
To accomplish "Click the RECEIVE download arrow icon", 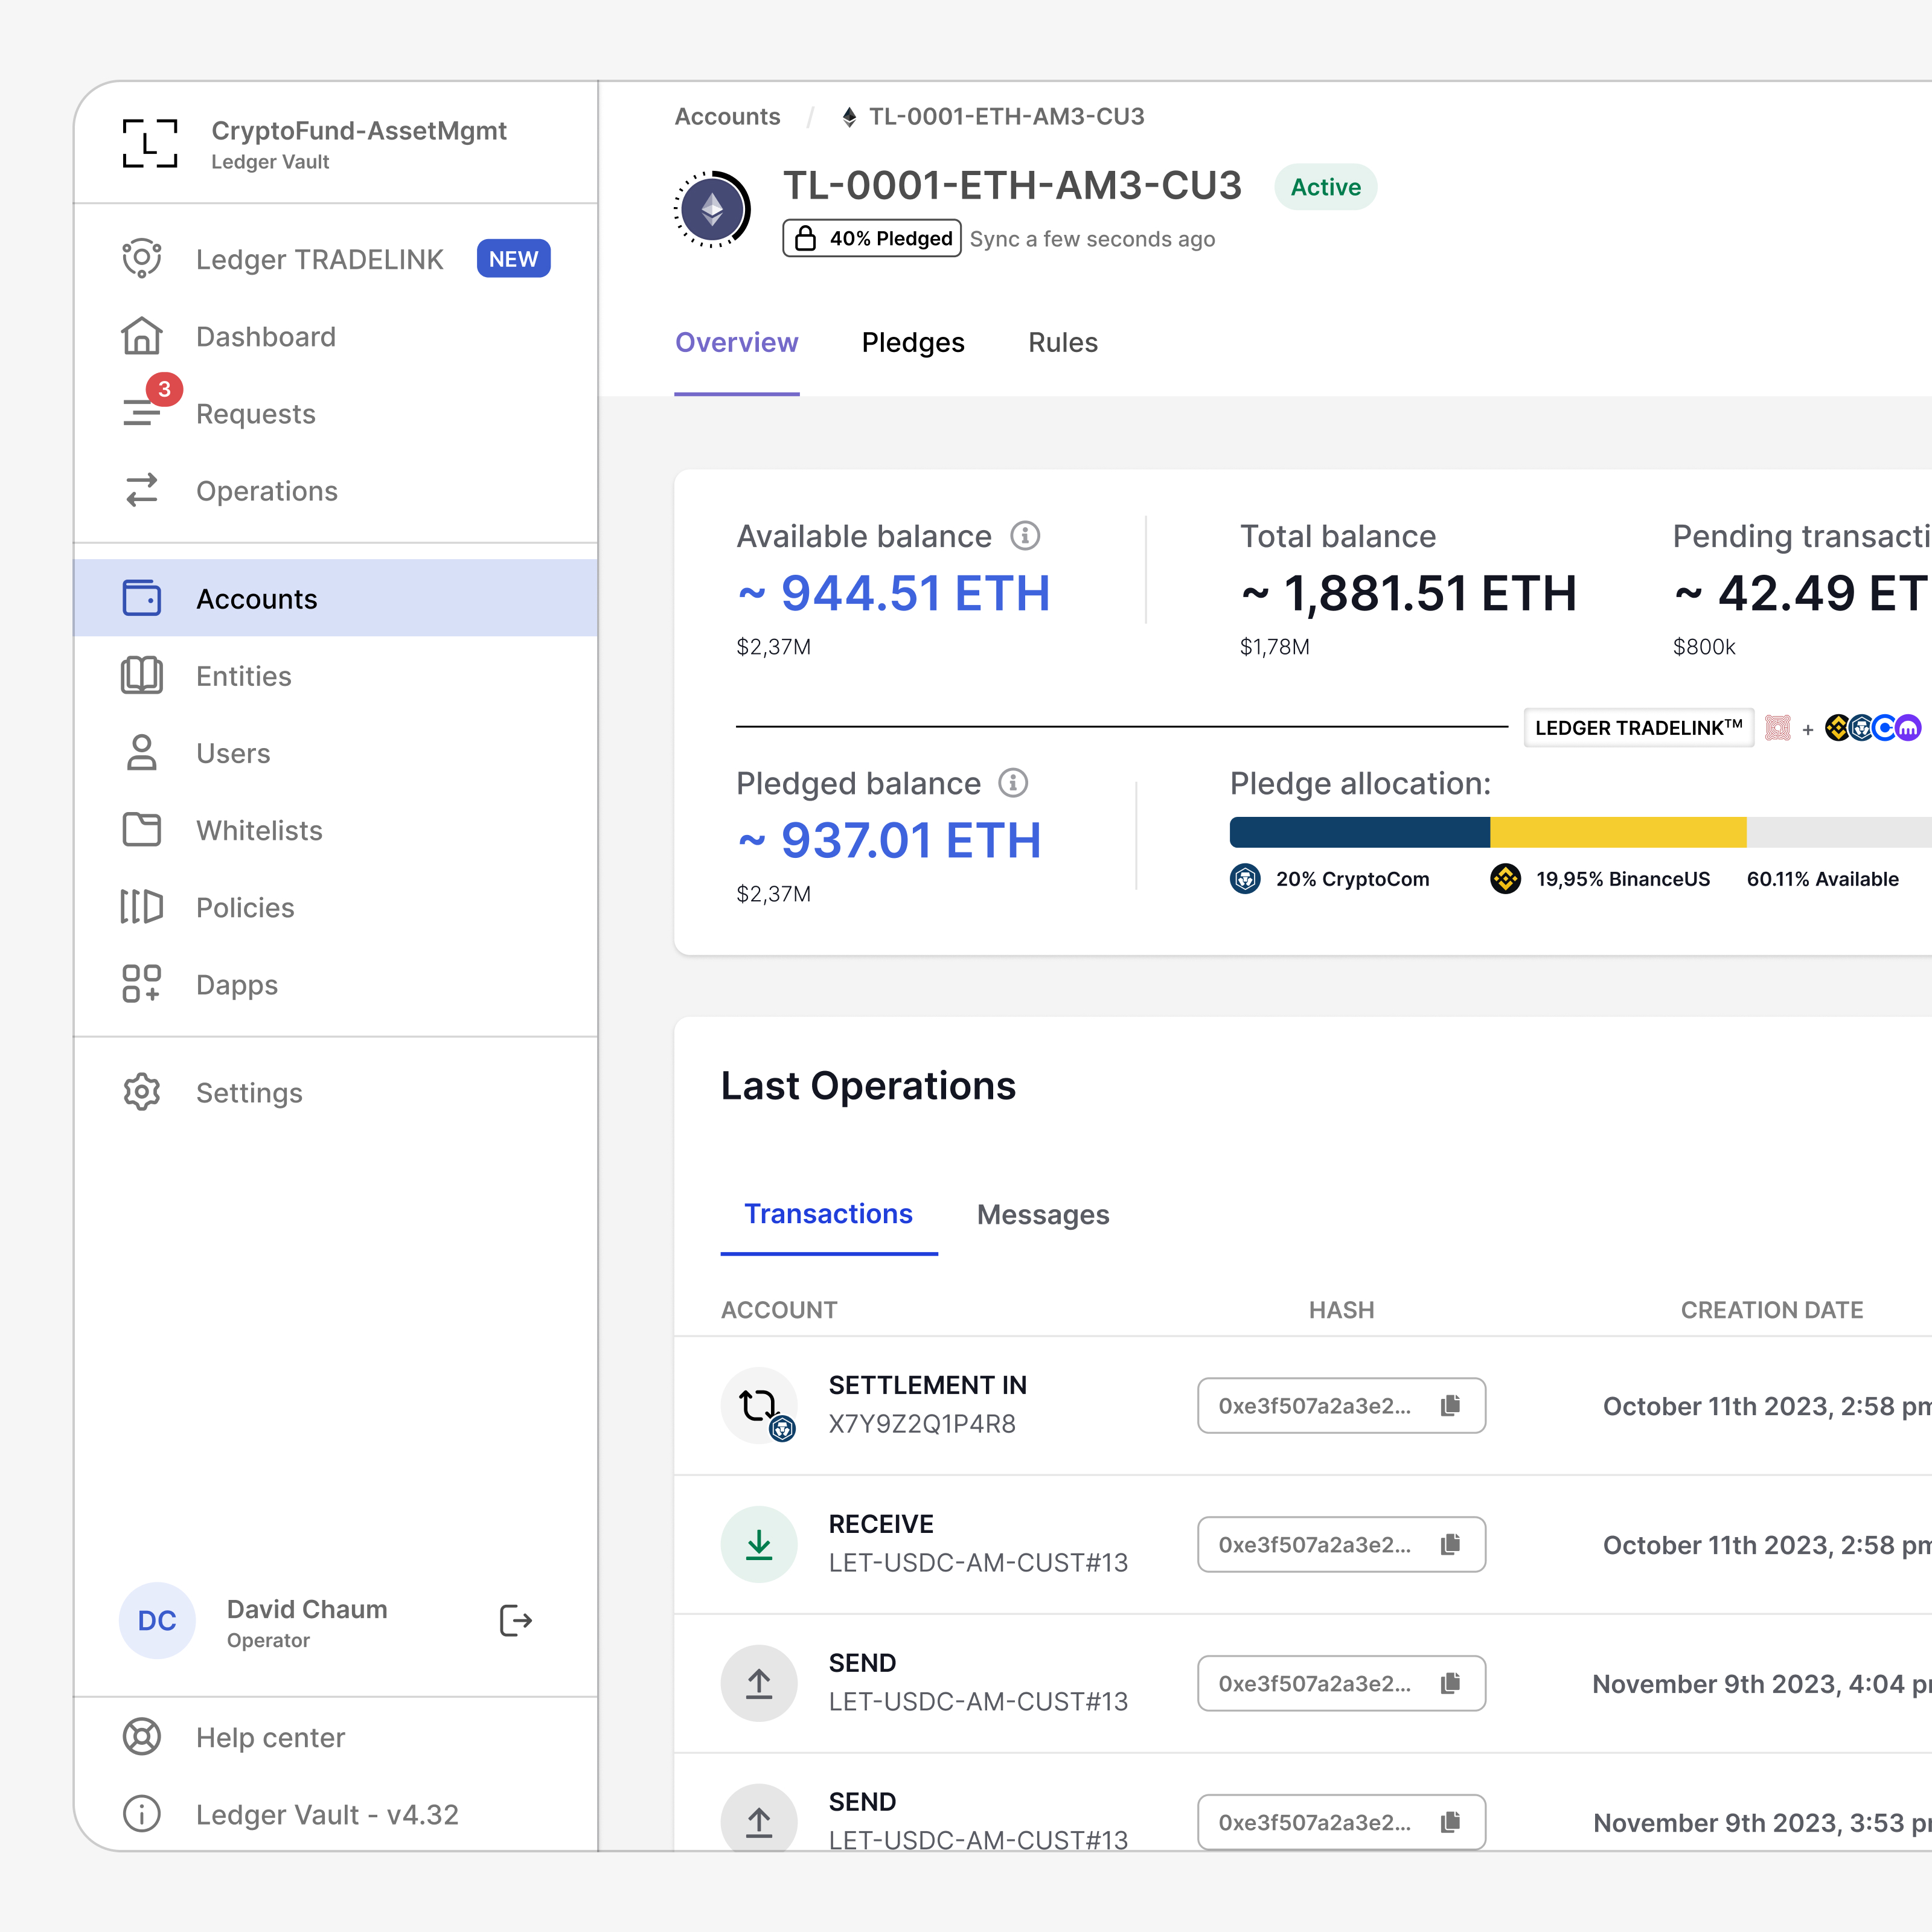I will (x=759, y=1544).
